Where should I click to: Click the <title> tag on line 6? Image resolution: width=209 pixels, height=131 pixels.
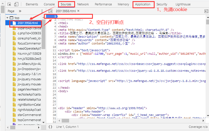[64, 33]
